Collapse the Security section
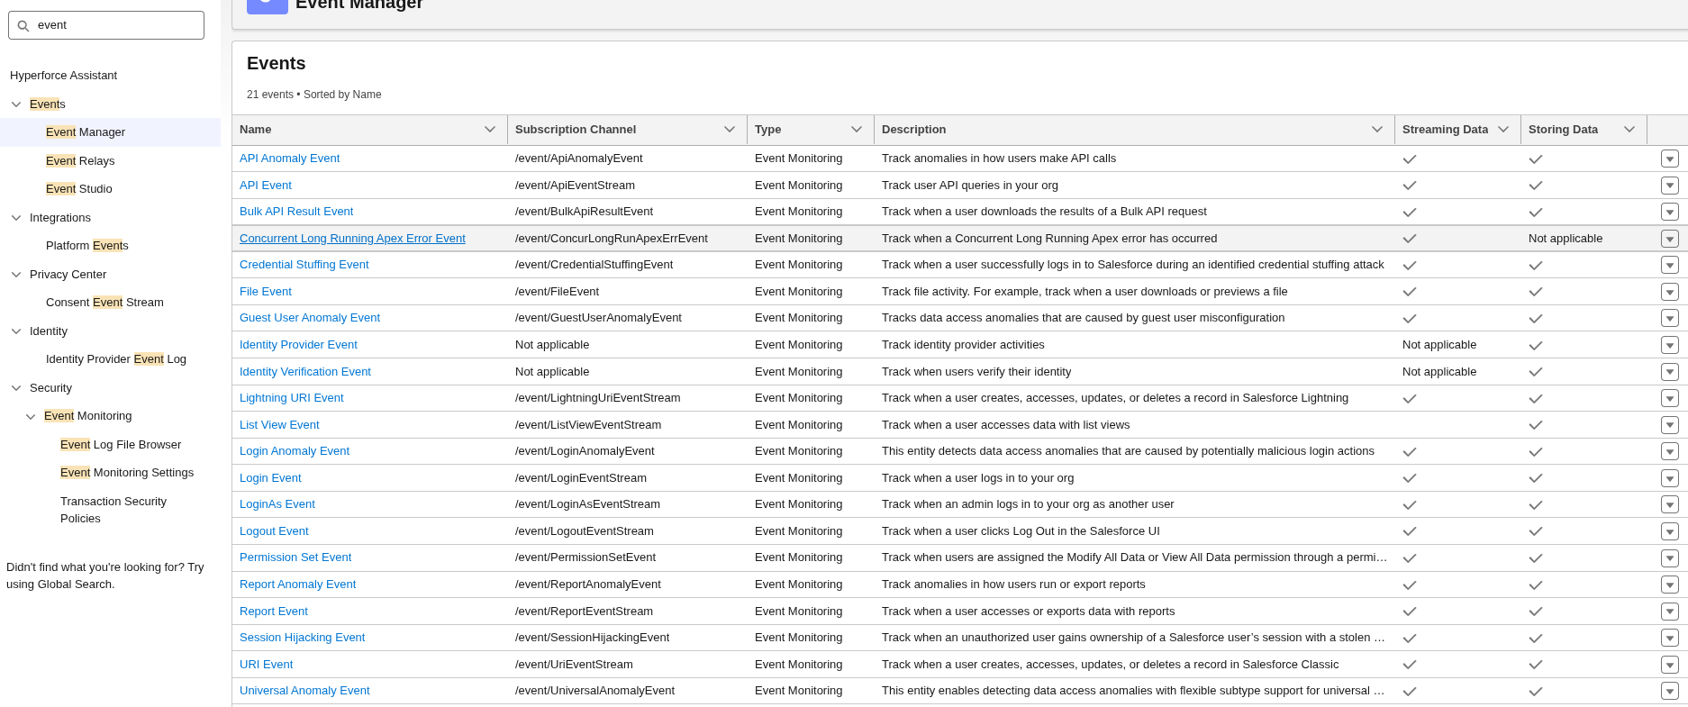The image size is (1688, 707). coord(16,388)
